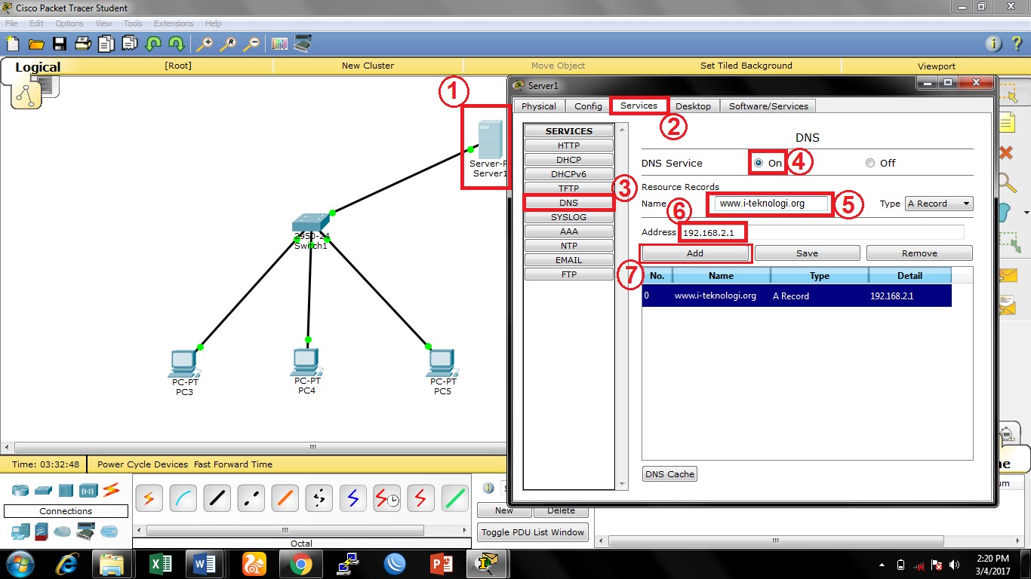Choose the Automatic connection type
1031x579 pixels.
pos(149,498)
